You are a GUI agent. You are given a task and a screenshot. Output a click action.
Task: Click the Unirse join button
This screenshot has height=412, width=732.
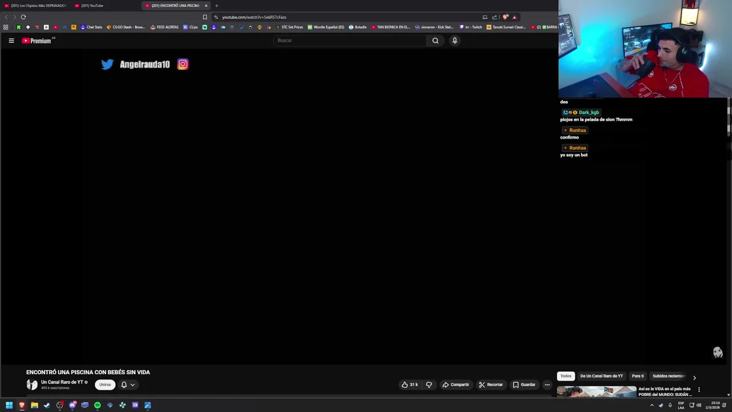(105, 385)
